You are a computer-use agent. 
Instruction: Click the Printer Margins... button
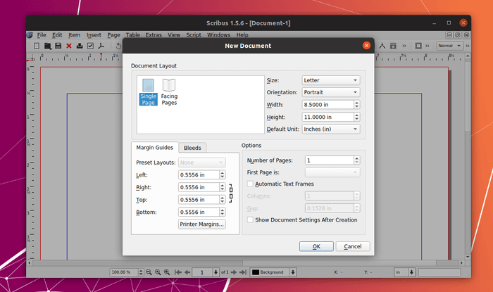click(x=202, y=224)
